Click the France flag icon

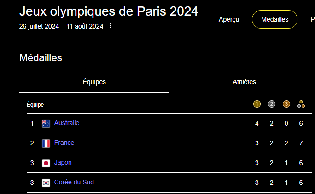tap(46, 143)
